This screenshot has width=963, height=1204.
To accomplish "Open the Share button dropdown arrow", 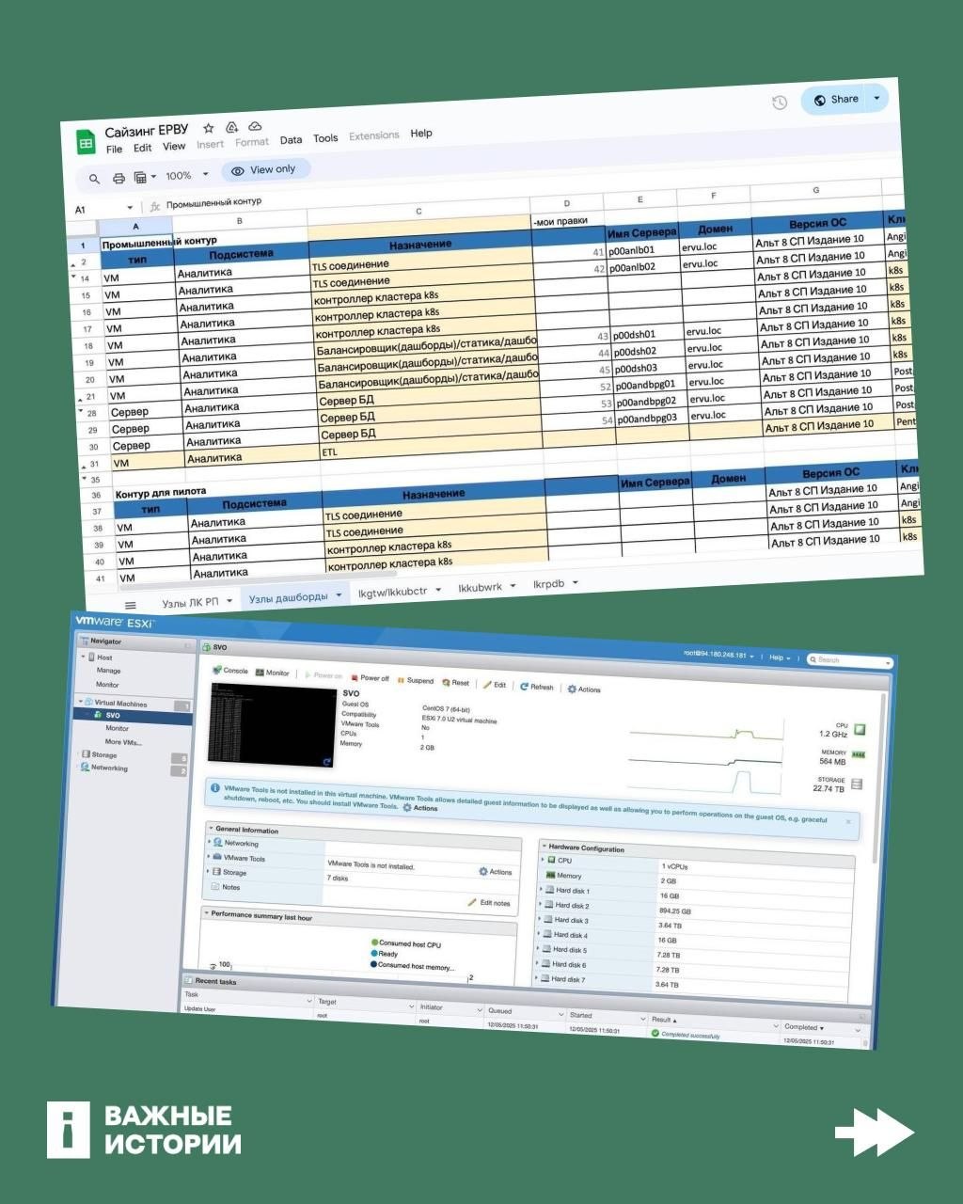I will [877, 98].
